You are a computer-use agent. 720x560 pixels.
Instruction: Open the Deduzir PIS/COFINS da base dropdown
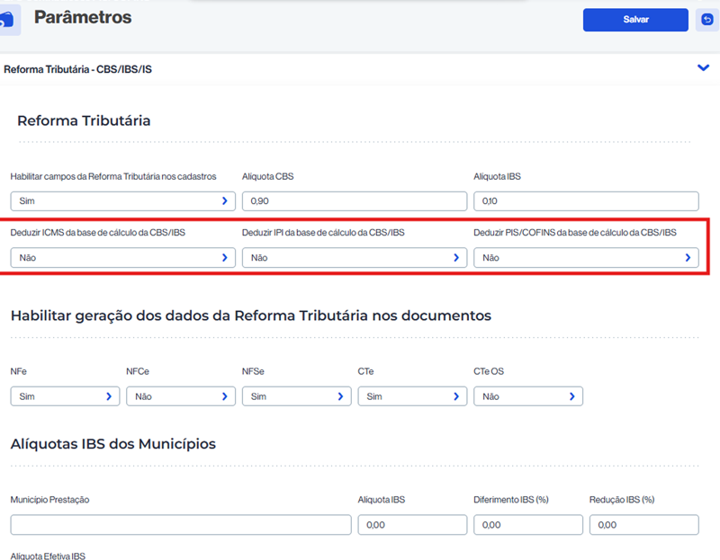coord(586,258)
